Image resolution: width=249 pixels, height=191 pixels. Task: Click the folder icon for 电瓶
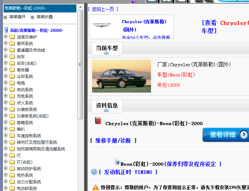[x=12, y=83]
